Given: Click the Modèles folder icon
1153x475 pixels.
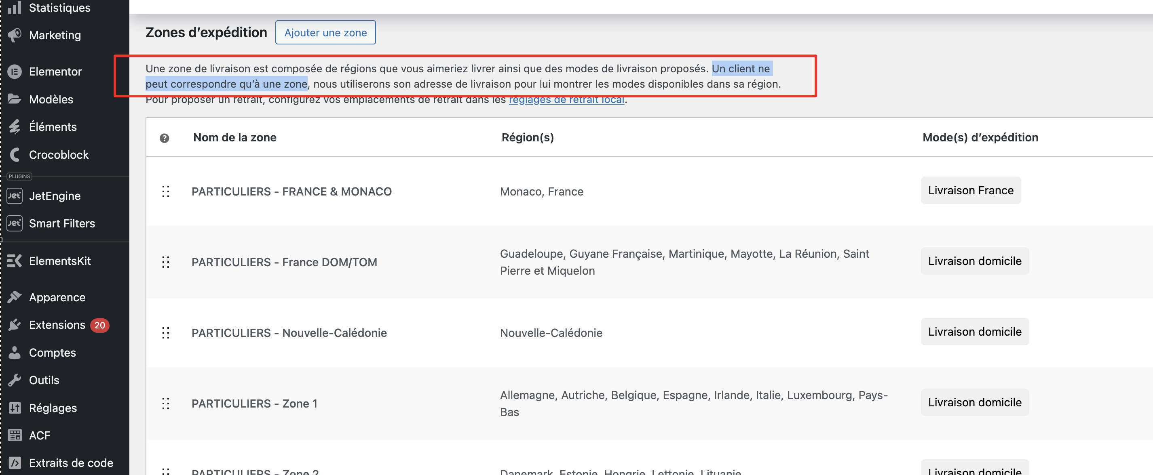Looking at the screenshot, I should (x=15, y=99).
